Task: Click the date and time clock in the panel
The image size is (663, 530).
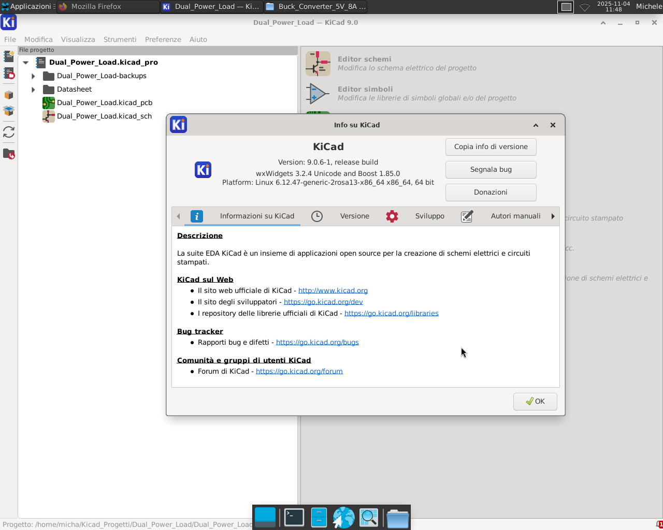Action: [x=613, y=7]
